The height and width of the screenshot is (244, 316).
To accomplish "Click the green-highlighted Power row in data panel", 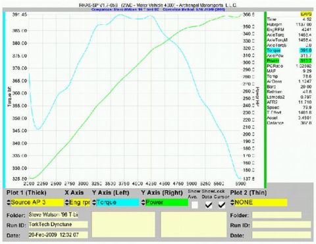I will 289,61.
